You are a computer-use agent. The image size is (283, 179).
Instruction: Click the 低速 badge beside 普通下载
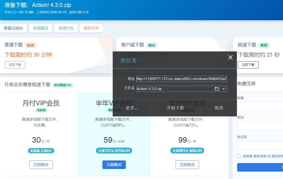[x=30, y=45]
